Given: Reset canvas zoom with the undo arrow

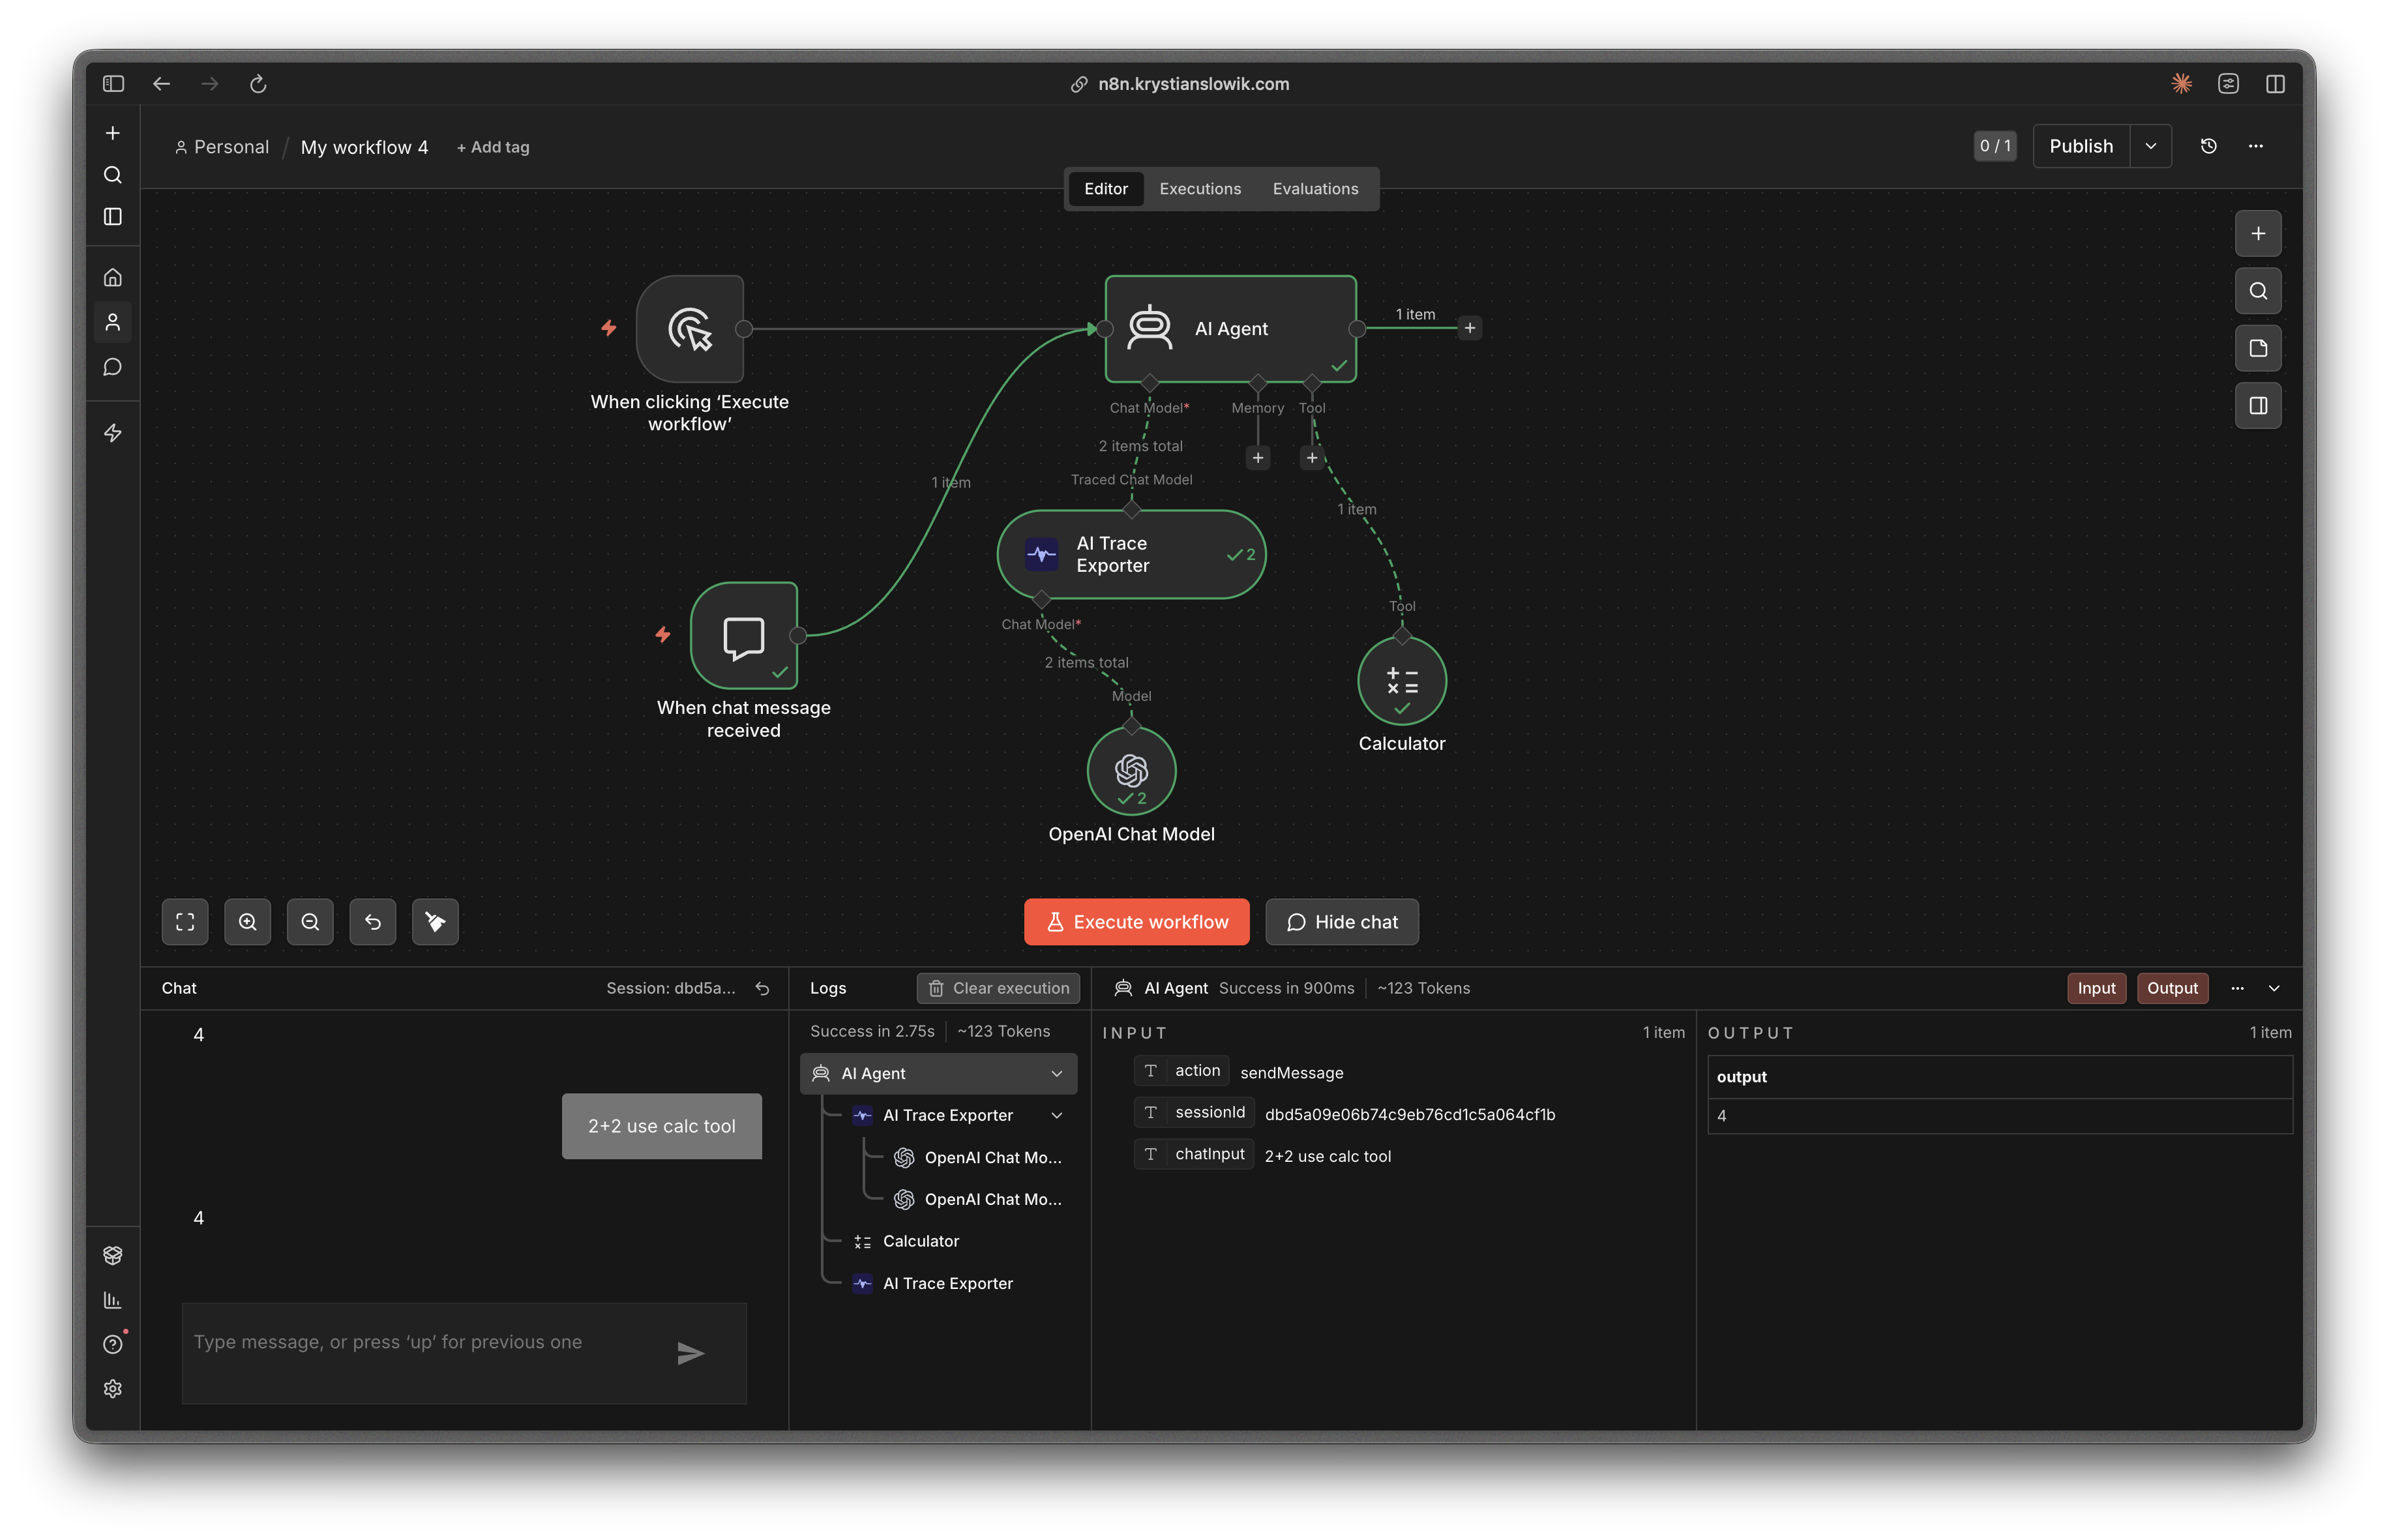Looking at the screenshot, I should [373, 922].
